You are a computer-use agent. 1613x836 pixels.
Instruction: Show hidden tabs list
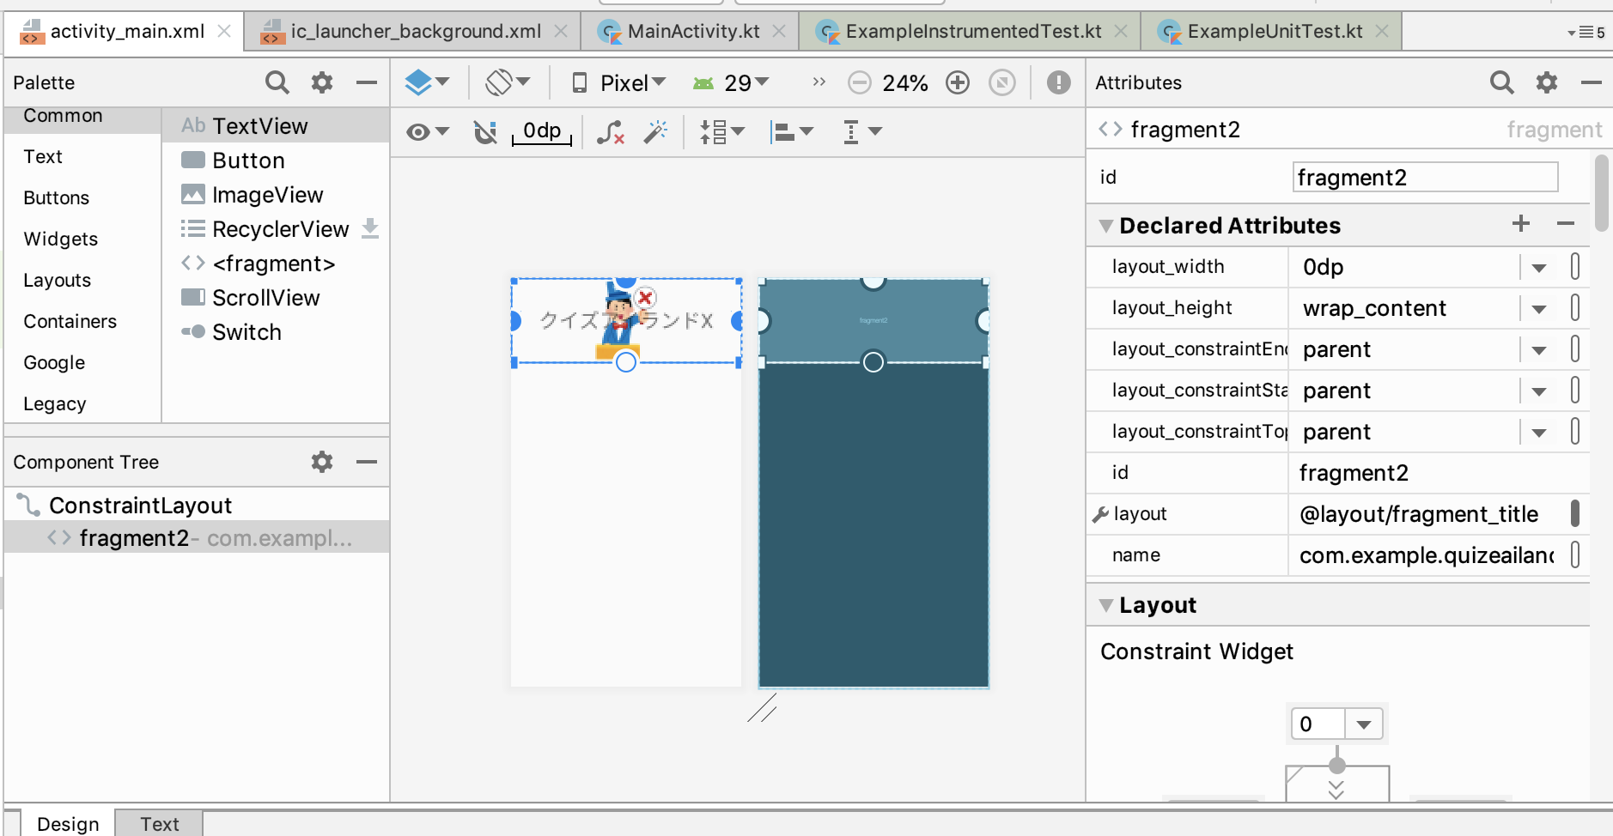(1586, 33)
